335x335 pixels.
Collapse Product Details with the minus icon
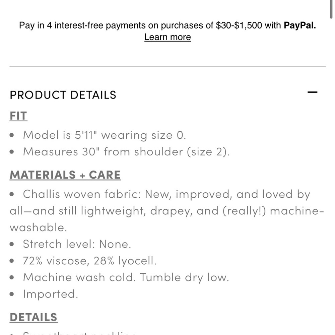coord(312,92)
